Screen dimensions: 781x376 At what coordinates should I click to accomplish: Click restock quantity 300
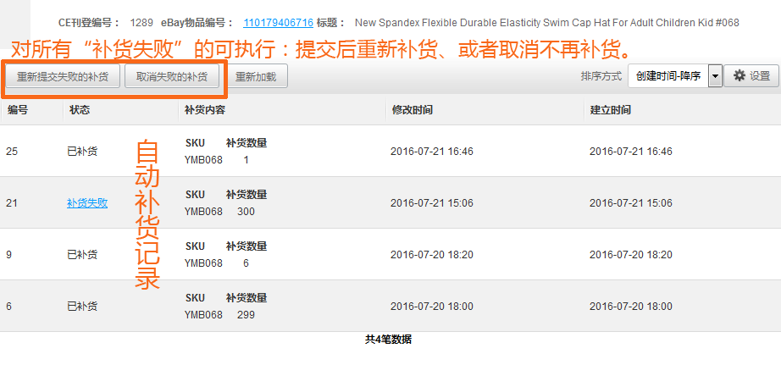point(246,212)
